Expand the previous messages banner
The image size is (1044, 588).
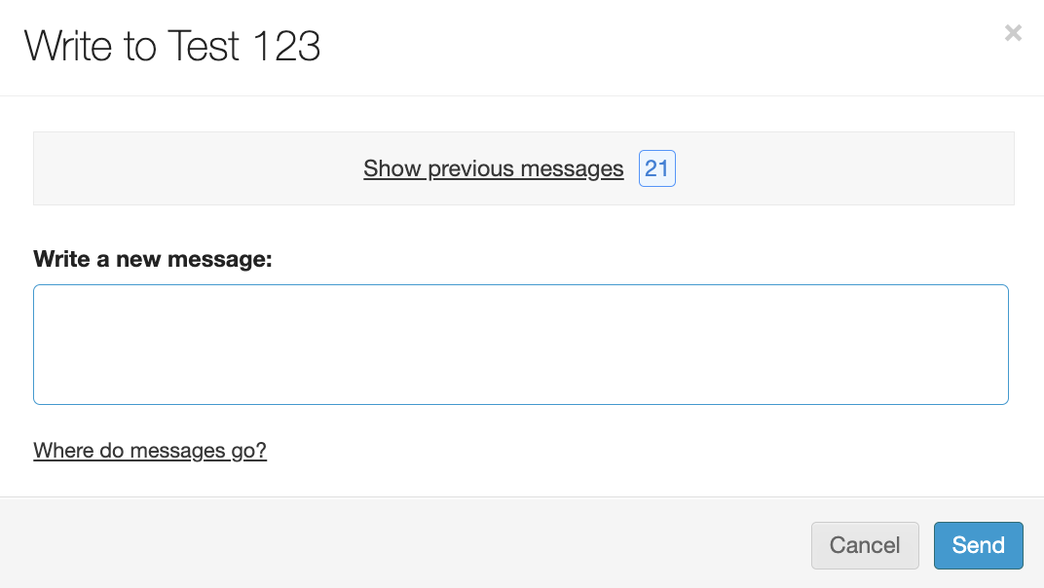(x=493, y=168)
